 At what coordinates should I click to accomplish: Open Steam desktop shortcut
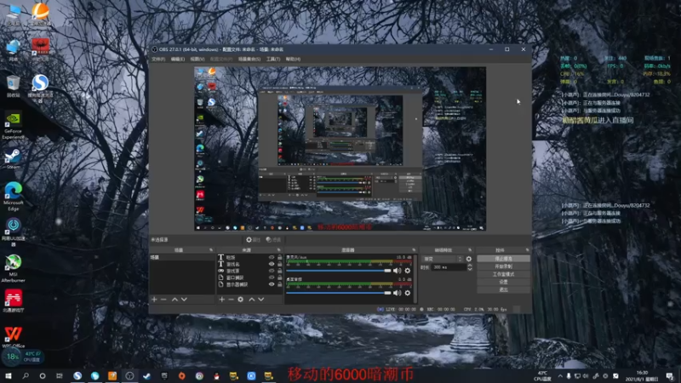[13, 158]
